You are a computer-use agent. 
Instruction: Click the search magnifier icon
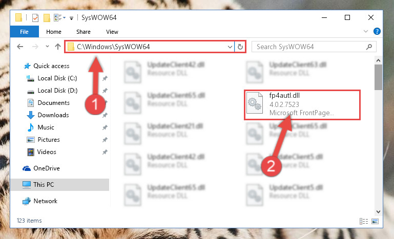(369, 47)
